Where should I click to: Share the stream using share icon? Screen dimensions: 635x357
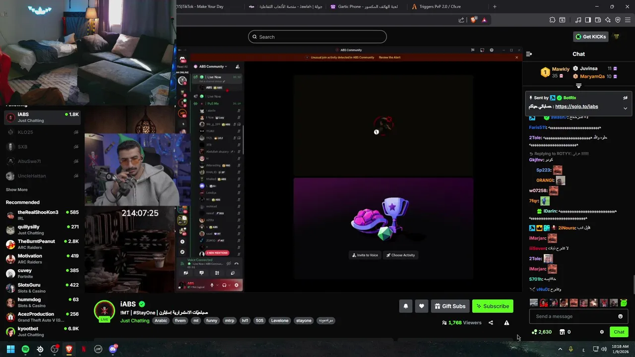pyautogui.click(x=491, y=323)
